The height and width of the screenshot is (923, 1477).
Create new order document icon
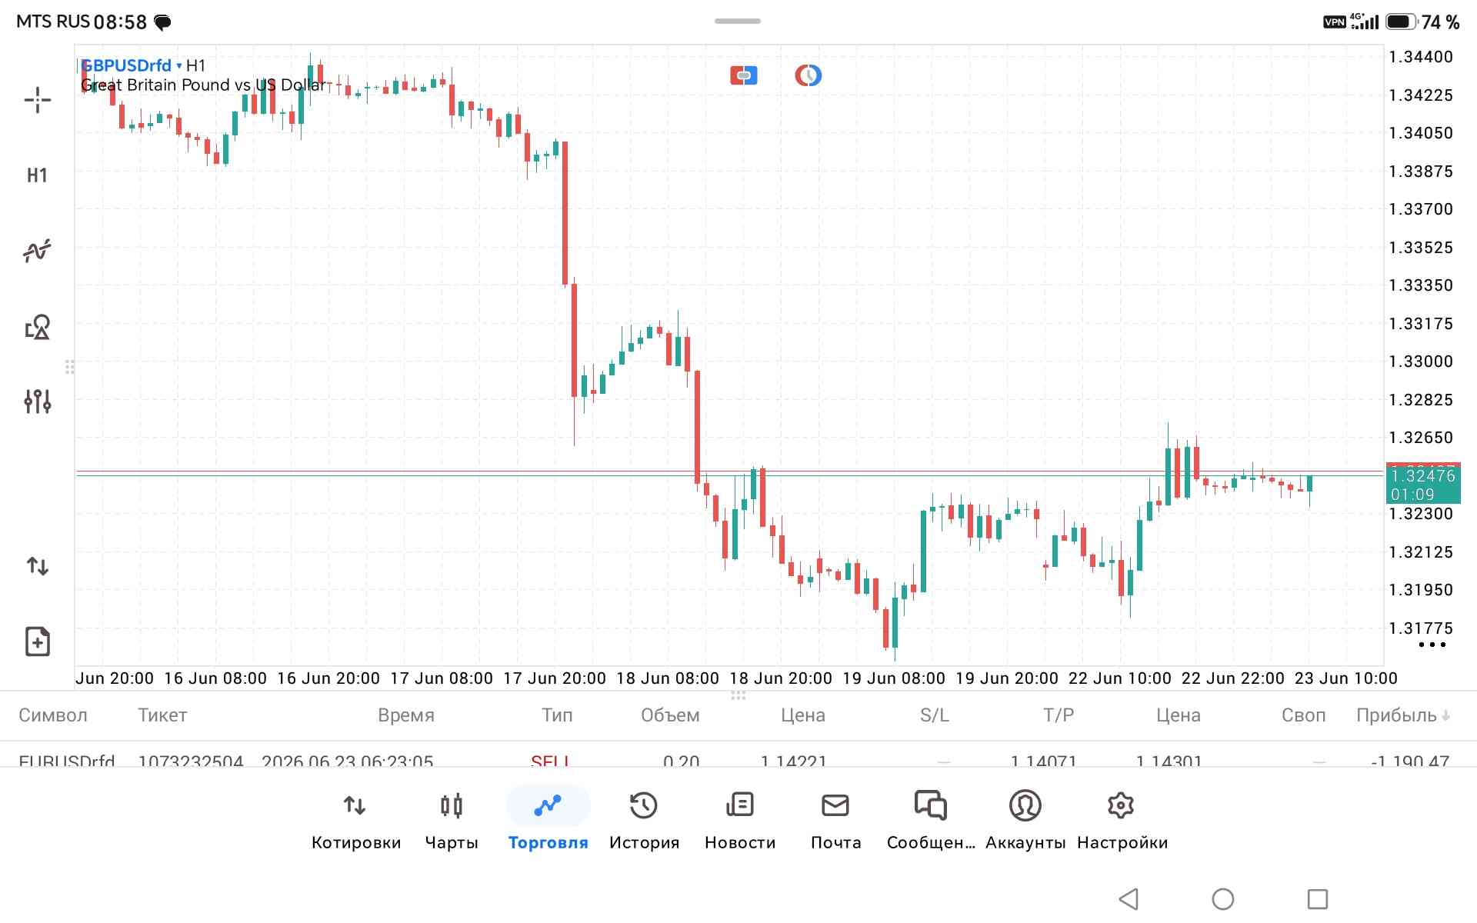click(37, 641)
